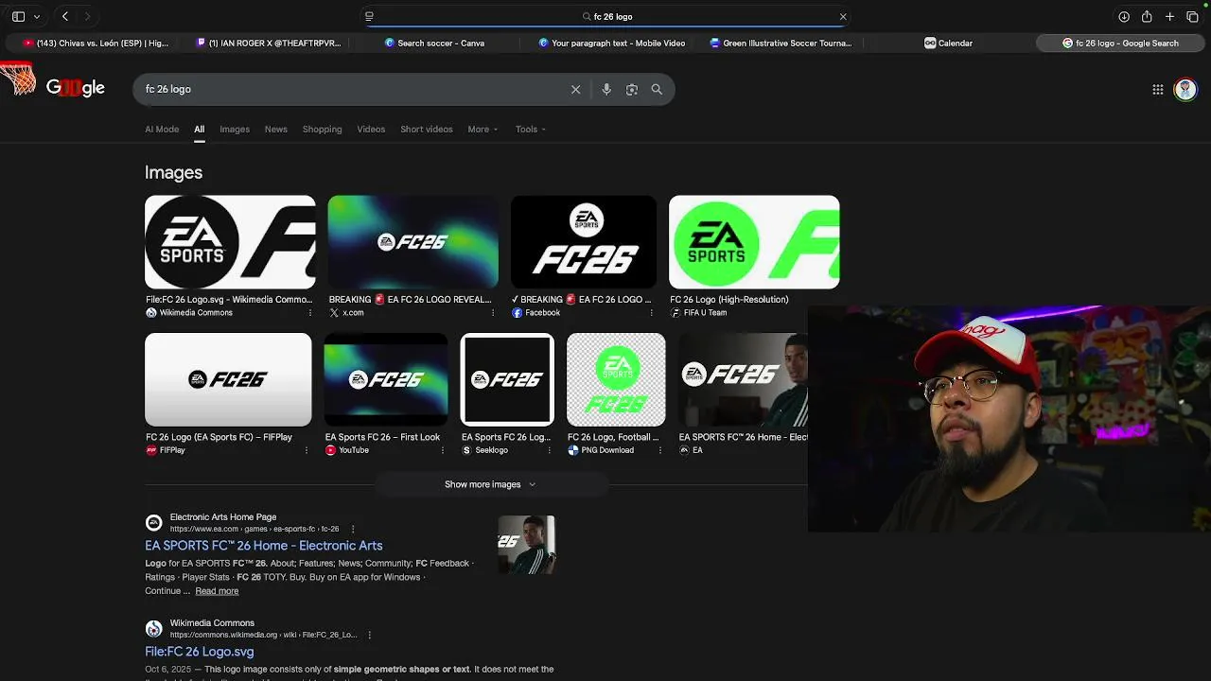Open the Google apps grid

(x=1158, y=89)
